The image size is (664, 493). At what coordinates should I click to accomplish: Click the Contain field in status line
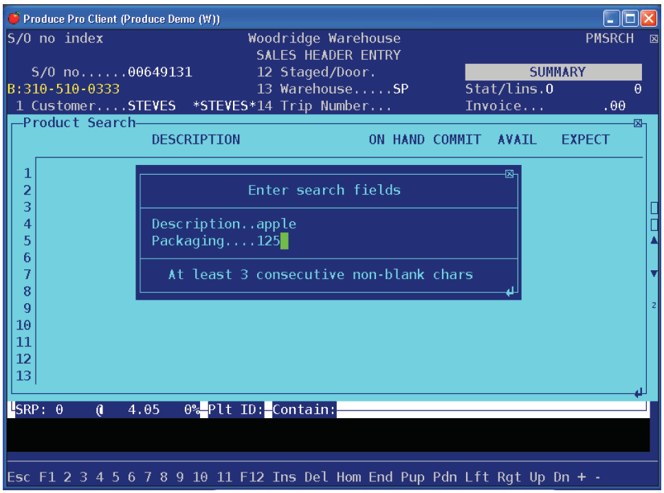[x=304, y=410]
